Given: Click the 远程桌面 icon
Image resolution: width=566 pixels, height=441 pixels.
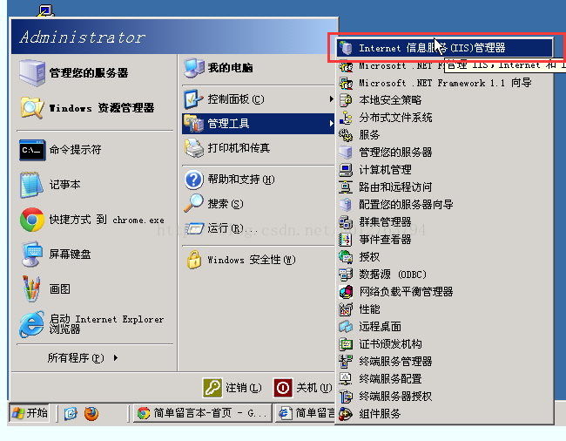Looking at the screenshot, I should click(x=346, y=327).
